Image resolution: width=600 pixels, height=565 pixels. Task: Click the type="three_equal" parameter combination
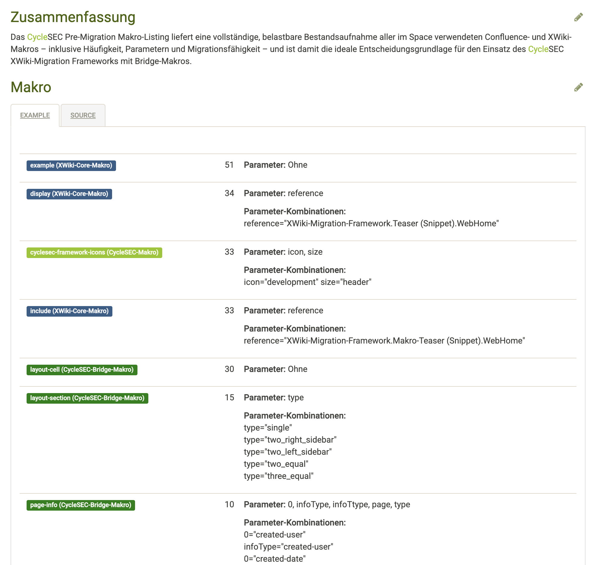click(279, 476)
